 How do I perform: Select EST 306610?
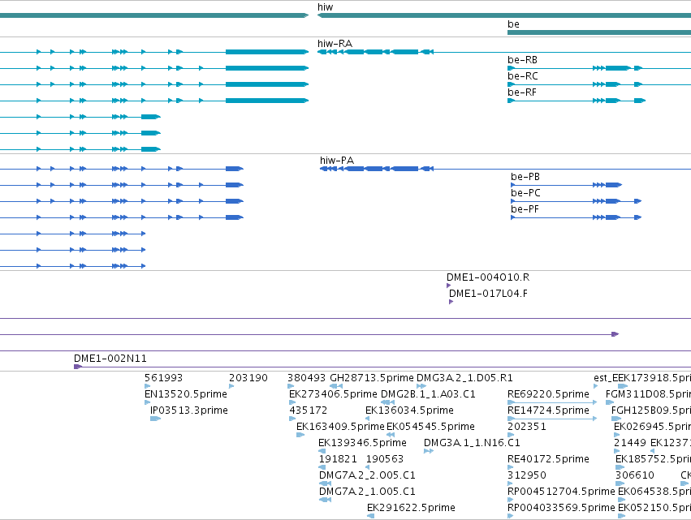(x=635, y=475)
